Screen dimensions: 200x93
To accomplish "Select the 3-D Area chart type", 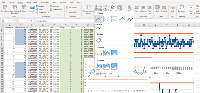I will (x=99, y=66).
